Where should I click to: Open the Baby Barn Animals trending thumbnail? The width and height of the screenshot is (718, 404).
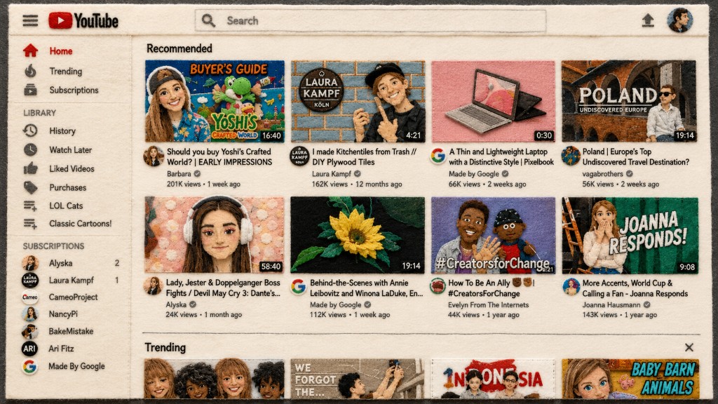point(630,379)
